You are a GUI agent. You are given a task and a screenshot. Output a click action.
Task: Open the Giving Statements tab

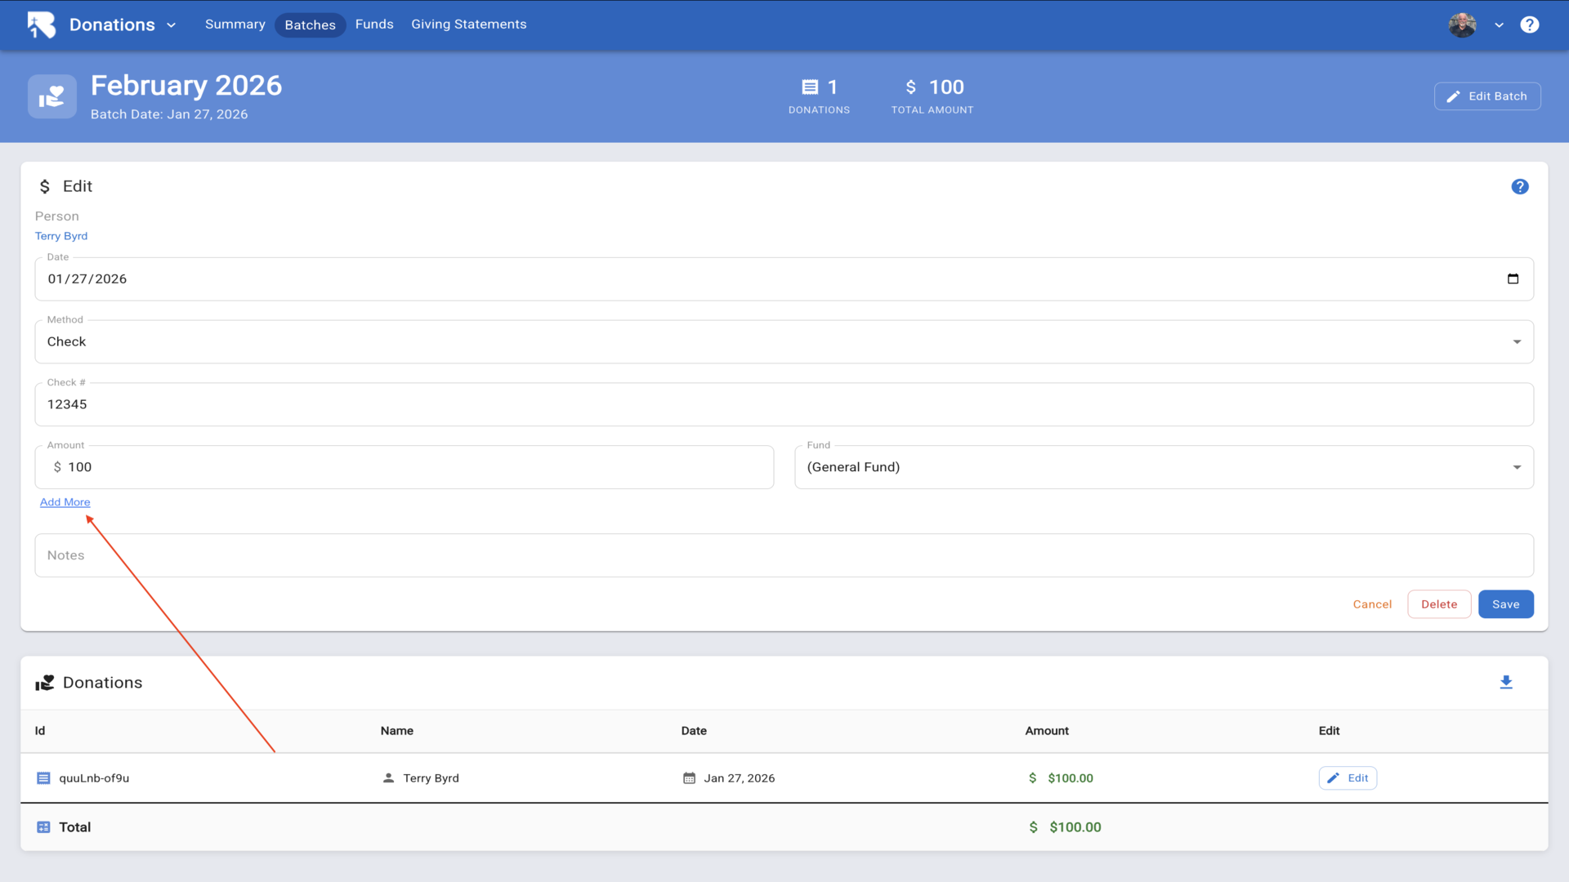pos(468,24)
